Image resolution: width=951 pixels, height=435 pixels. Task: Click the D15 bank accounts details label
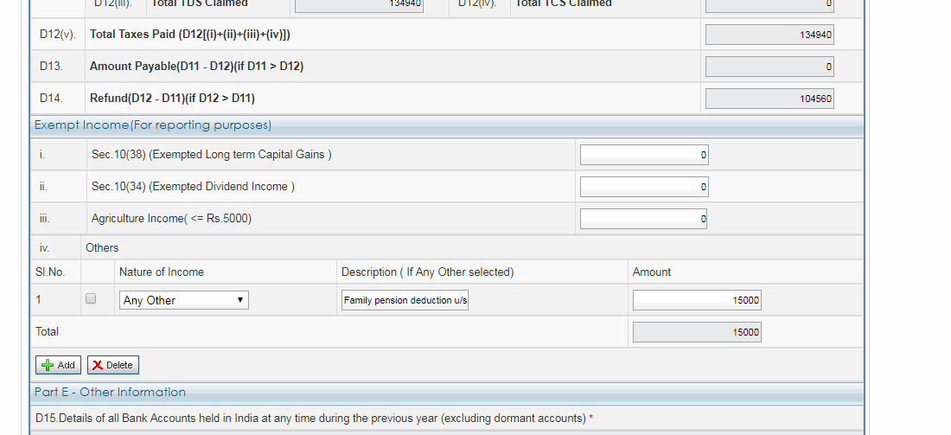(311, 419)
